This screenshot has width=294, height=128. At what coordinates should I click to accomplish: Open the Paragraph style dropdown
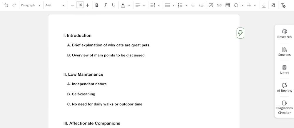coord(31,5)
